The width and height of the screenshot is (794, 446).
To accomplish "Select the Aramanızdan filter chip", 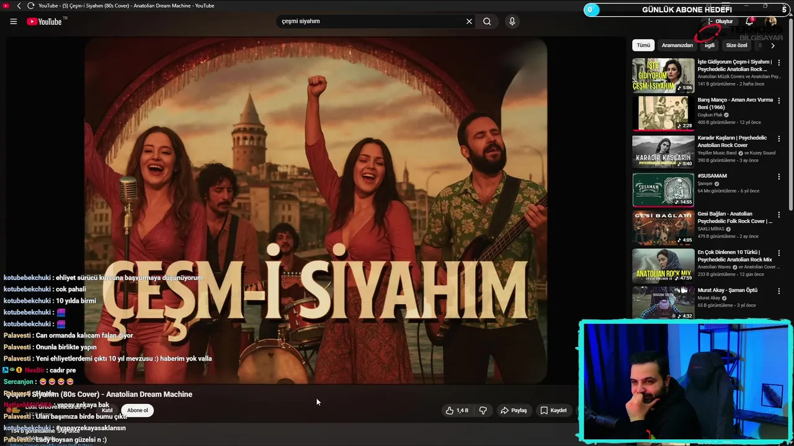I will (x=677, y=45).
